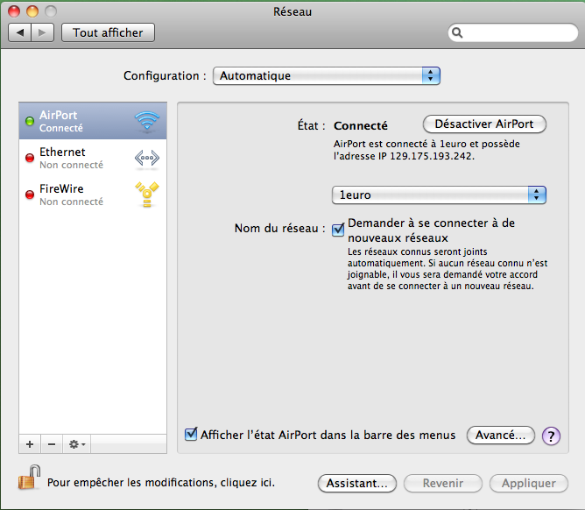Click the red FireWire status dot
The width and height of the screenshot is (585, 510).
30,195
